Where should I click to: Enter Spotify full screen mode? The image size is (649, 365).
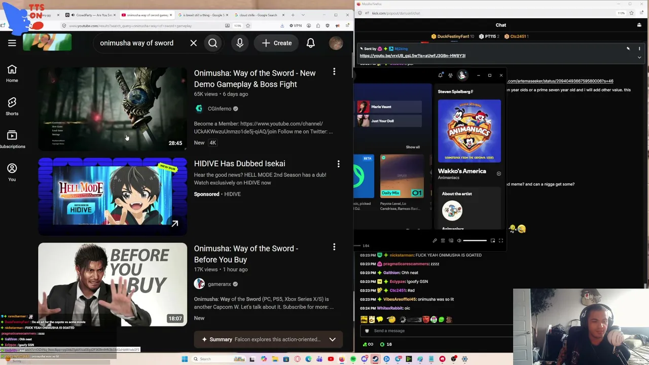point(500,241)
